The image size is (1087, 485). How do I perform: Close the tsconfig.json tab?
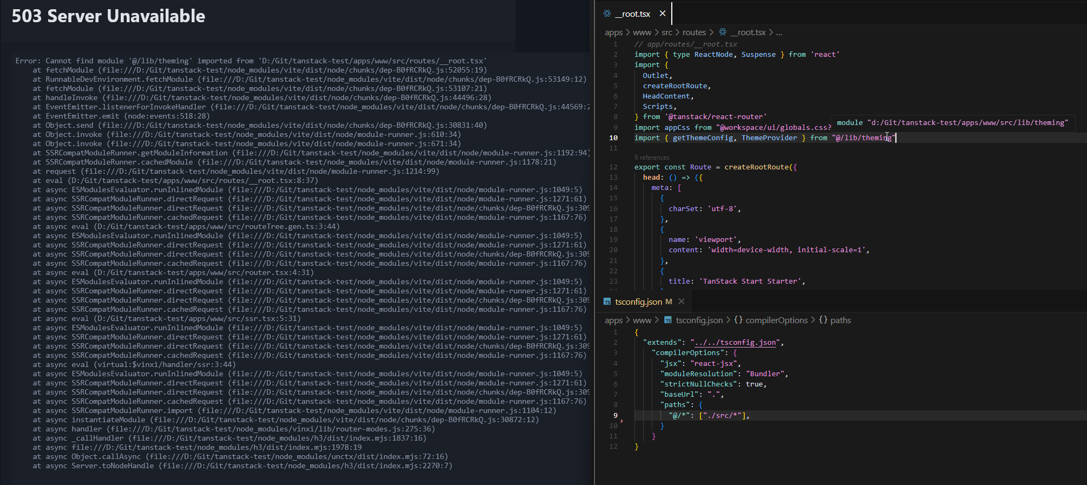682,302
